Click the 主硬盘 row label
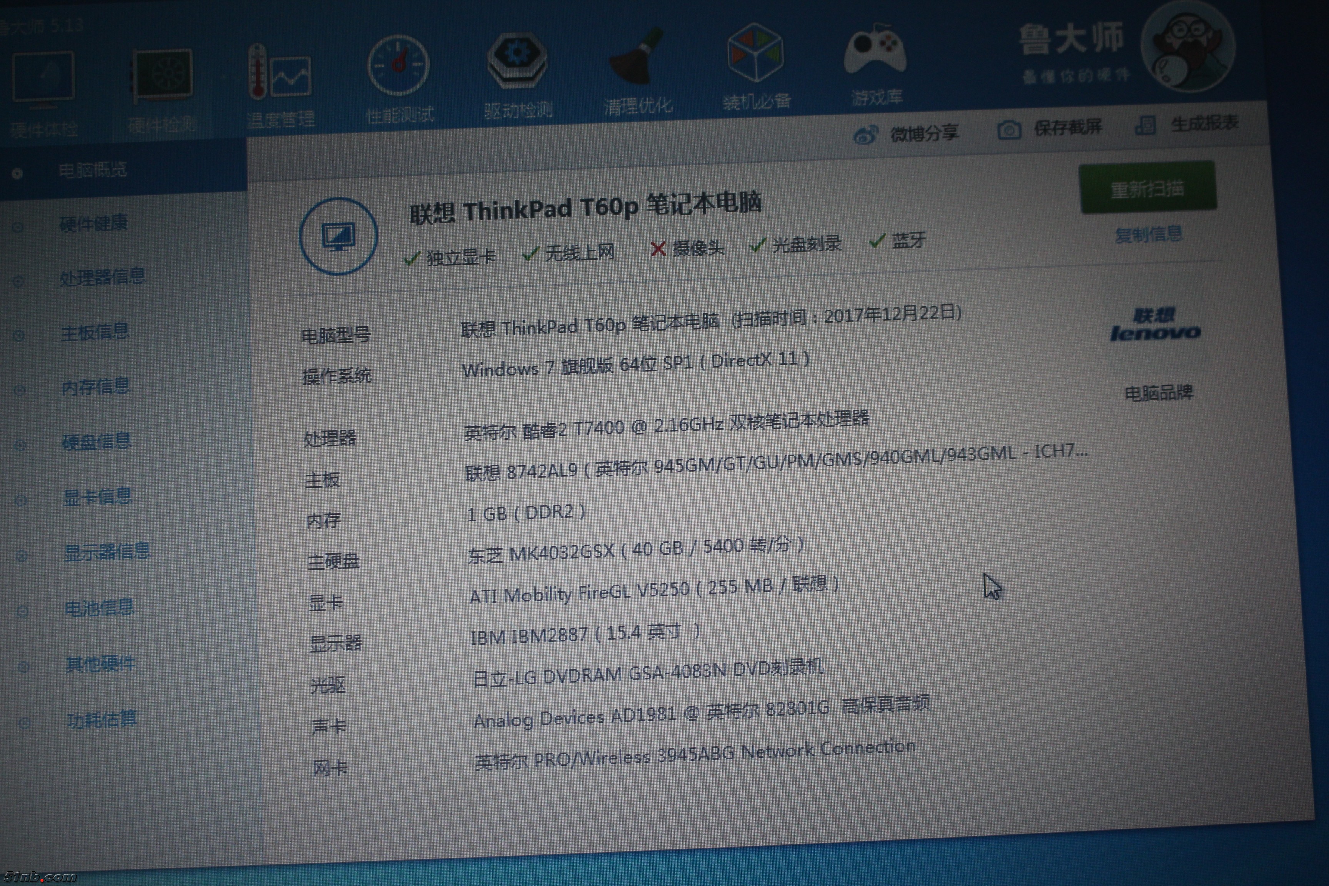The image size is (1329, 886). pyautogui.click(x=333, y=561)
